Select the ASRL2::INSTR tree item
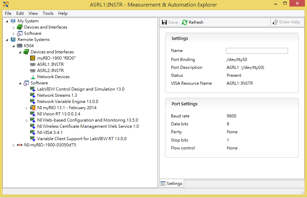The width and height of the screenshot is (307, 198). (51, 71)
